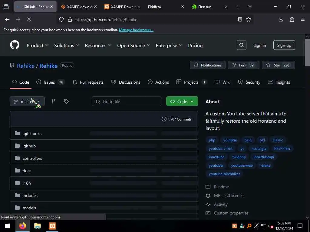Expand the Enterprise menu
This screenshot has width=310, height=232.
169,45
